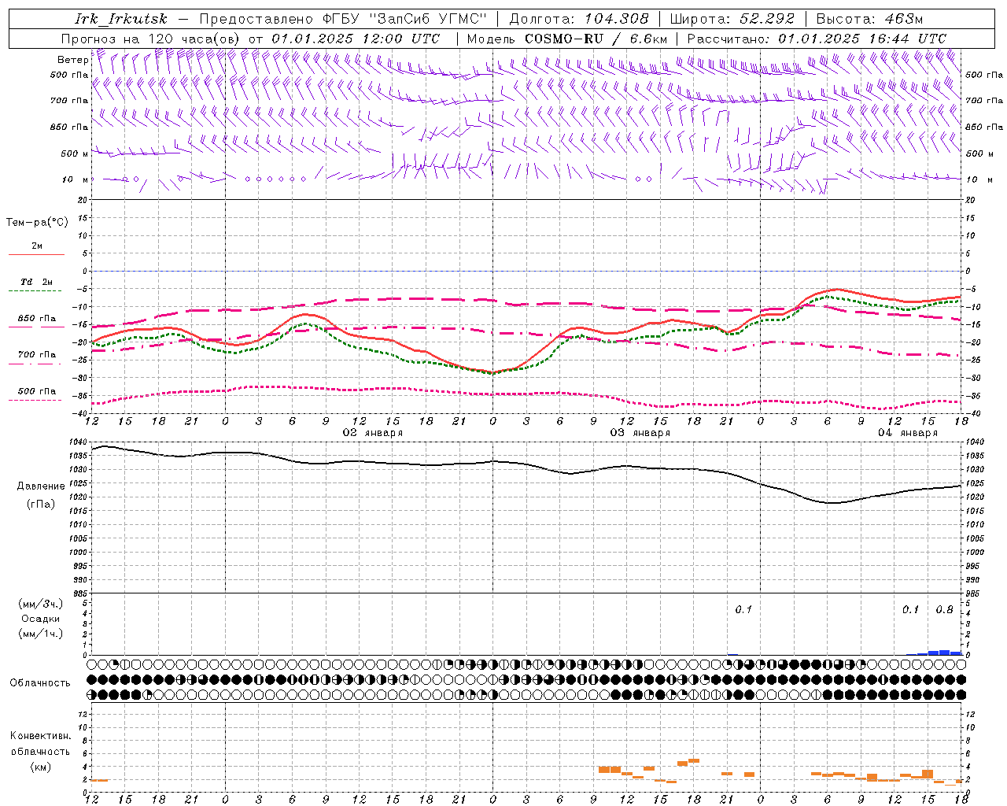Click the 10 м wind level label on left
Image resolution: width=1007 pixels, height=806 pixels.
[76, 179]
